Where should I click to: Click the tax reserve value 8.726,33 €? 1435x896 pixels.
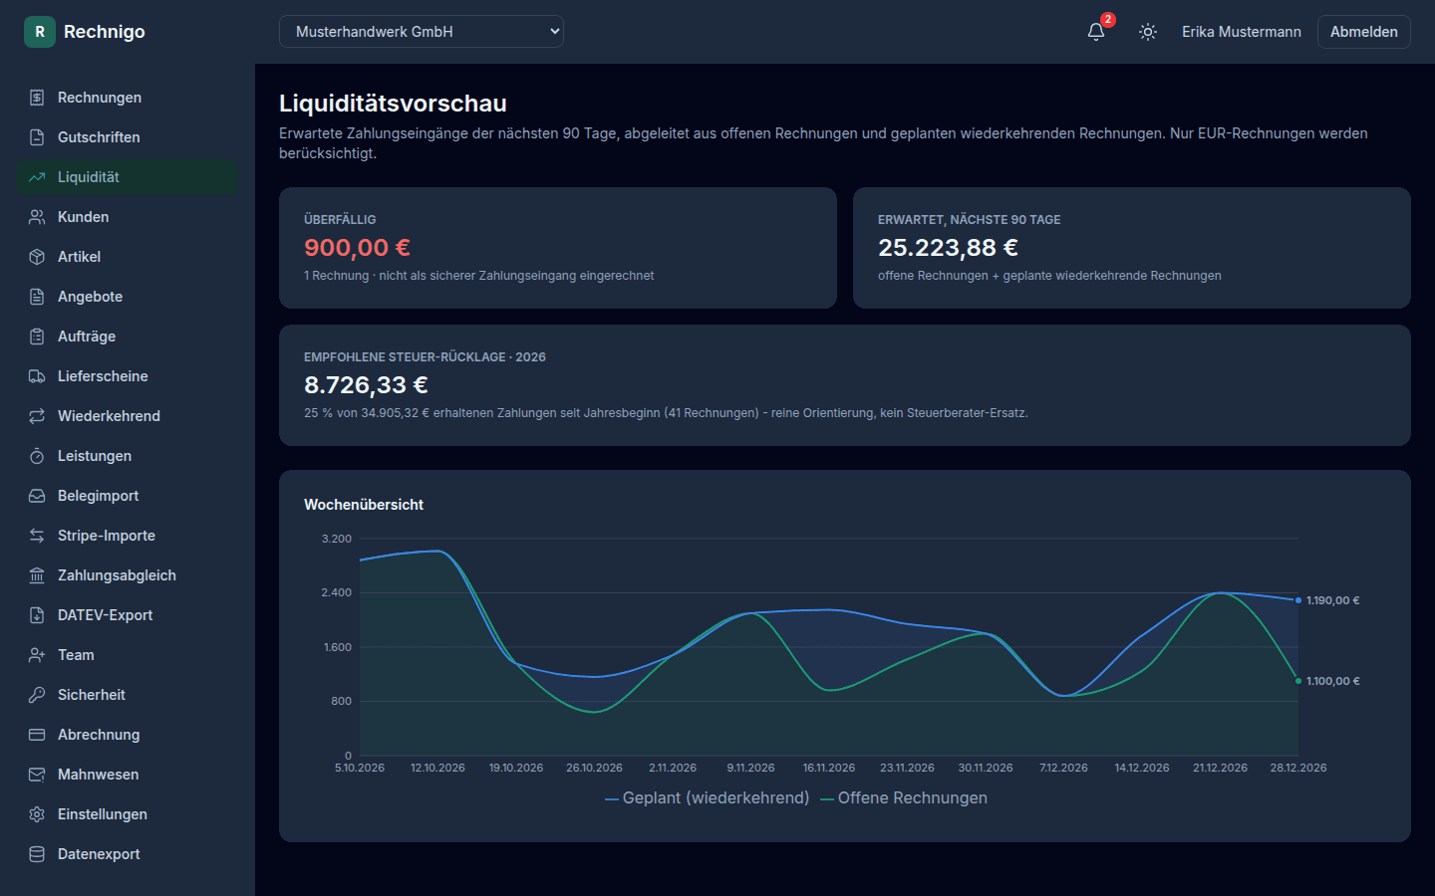pos(366,384)
